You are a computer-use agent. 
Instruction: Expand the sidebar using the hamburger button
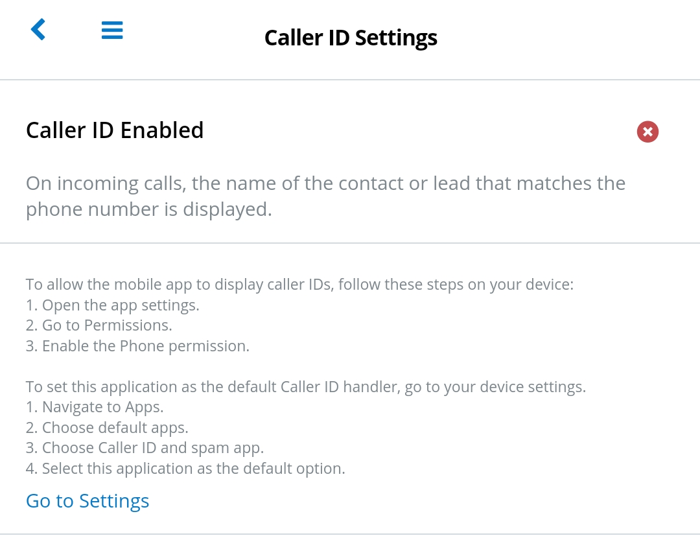click(x=111, y=30)
